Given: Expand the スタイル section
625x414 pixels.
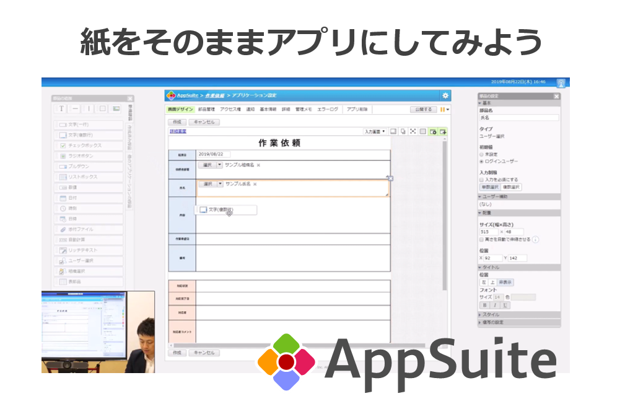Looking at the screenshot, I should point(519,315).
